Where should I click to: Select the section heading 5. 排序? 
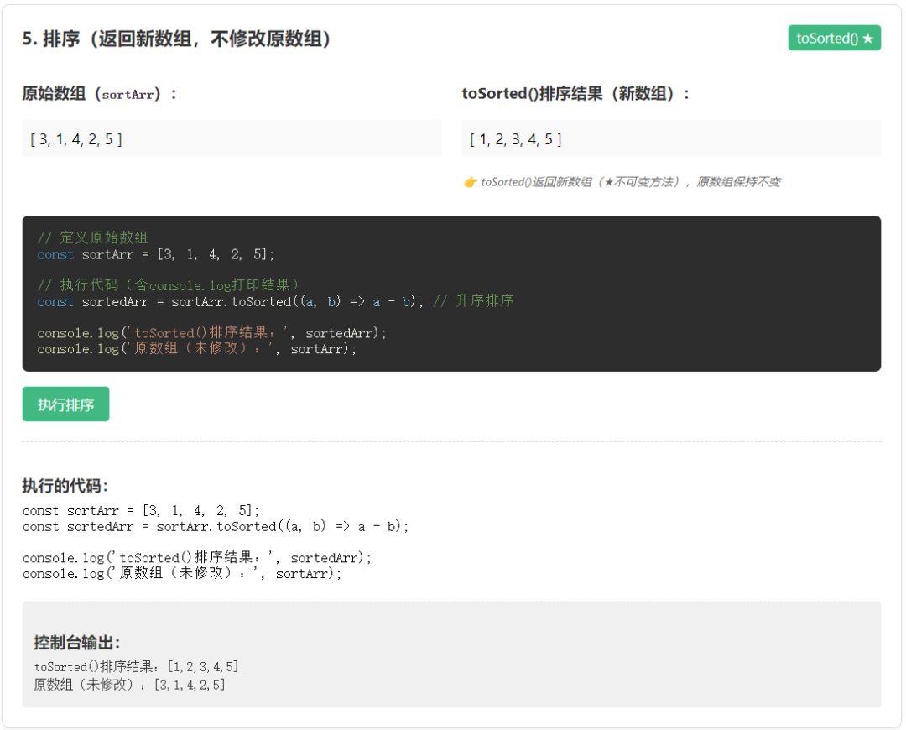point(176,39)
